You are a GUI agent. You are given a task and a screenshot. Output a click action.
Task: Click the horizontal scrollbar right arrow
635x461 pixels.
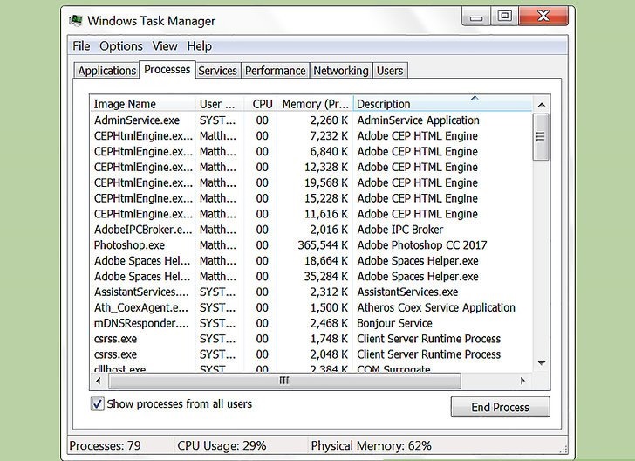[x=522, y=381]
